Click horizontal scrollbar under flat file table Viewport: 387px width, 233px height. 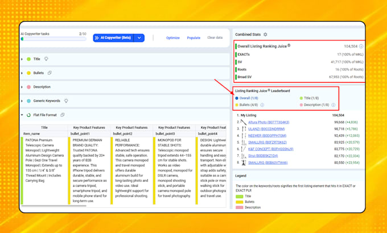(x=54, y=206)
